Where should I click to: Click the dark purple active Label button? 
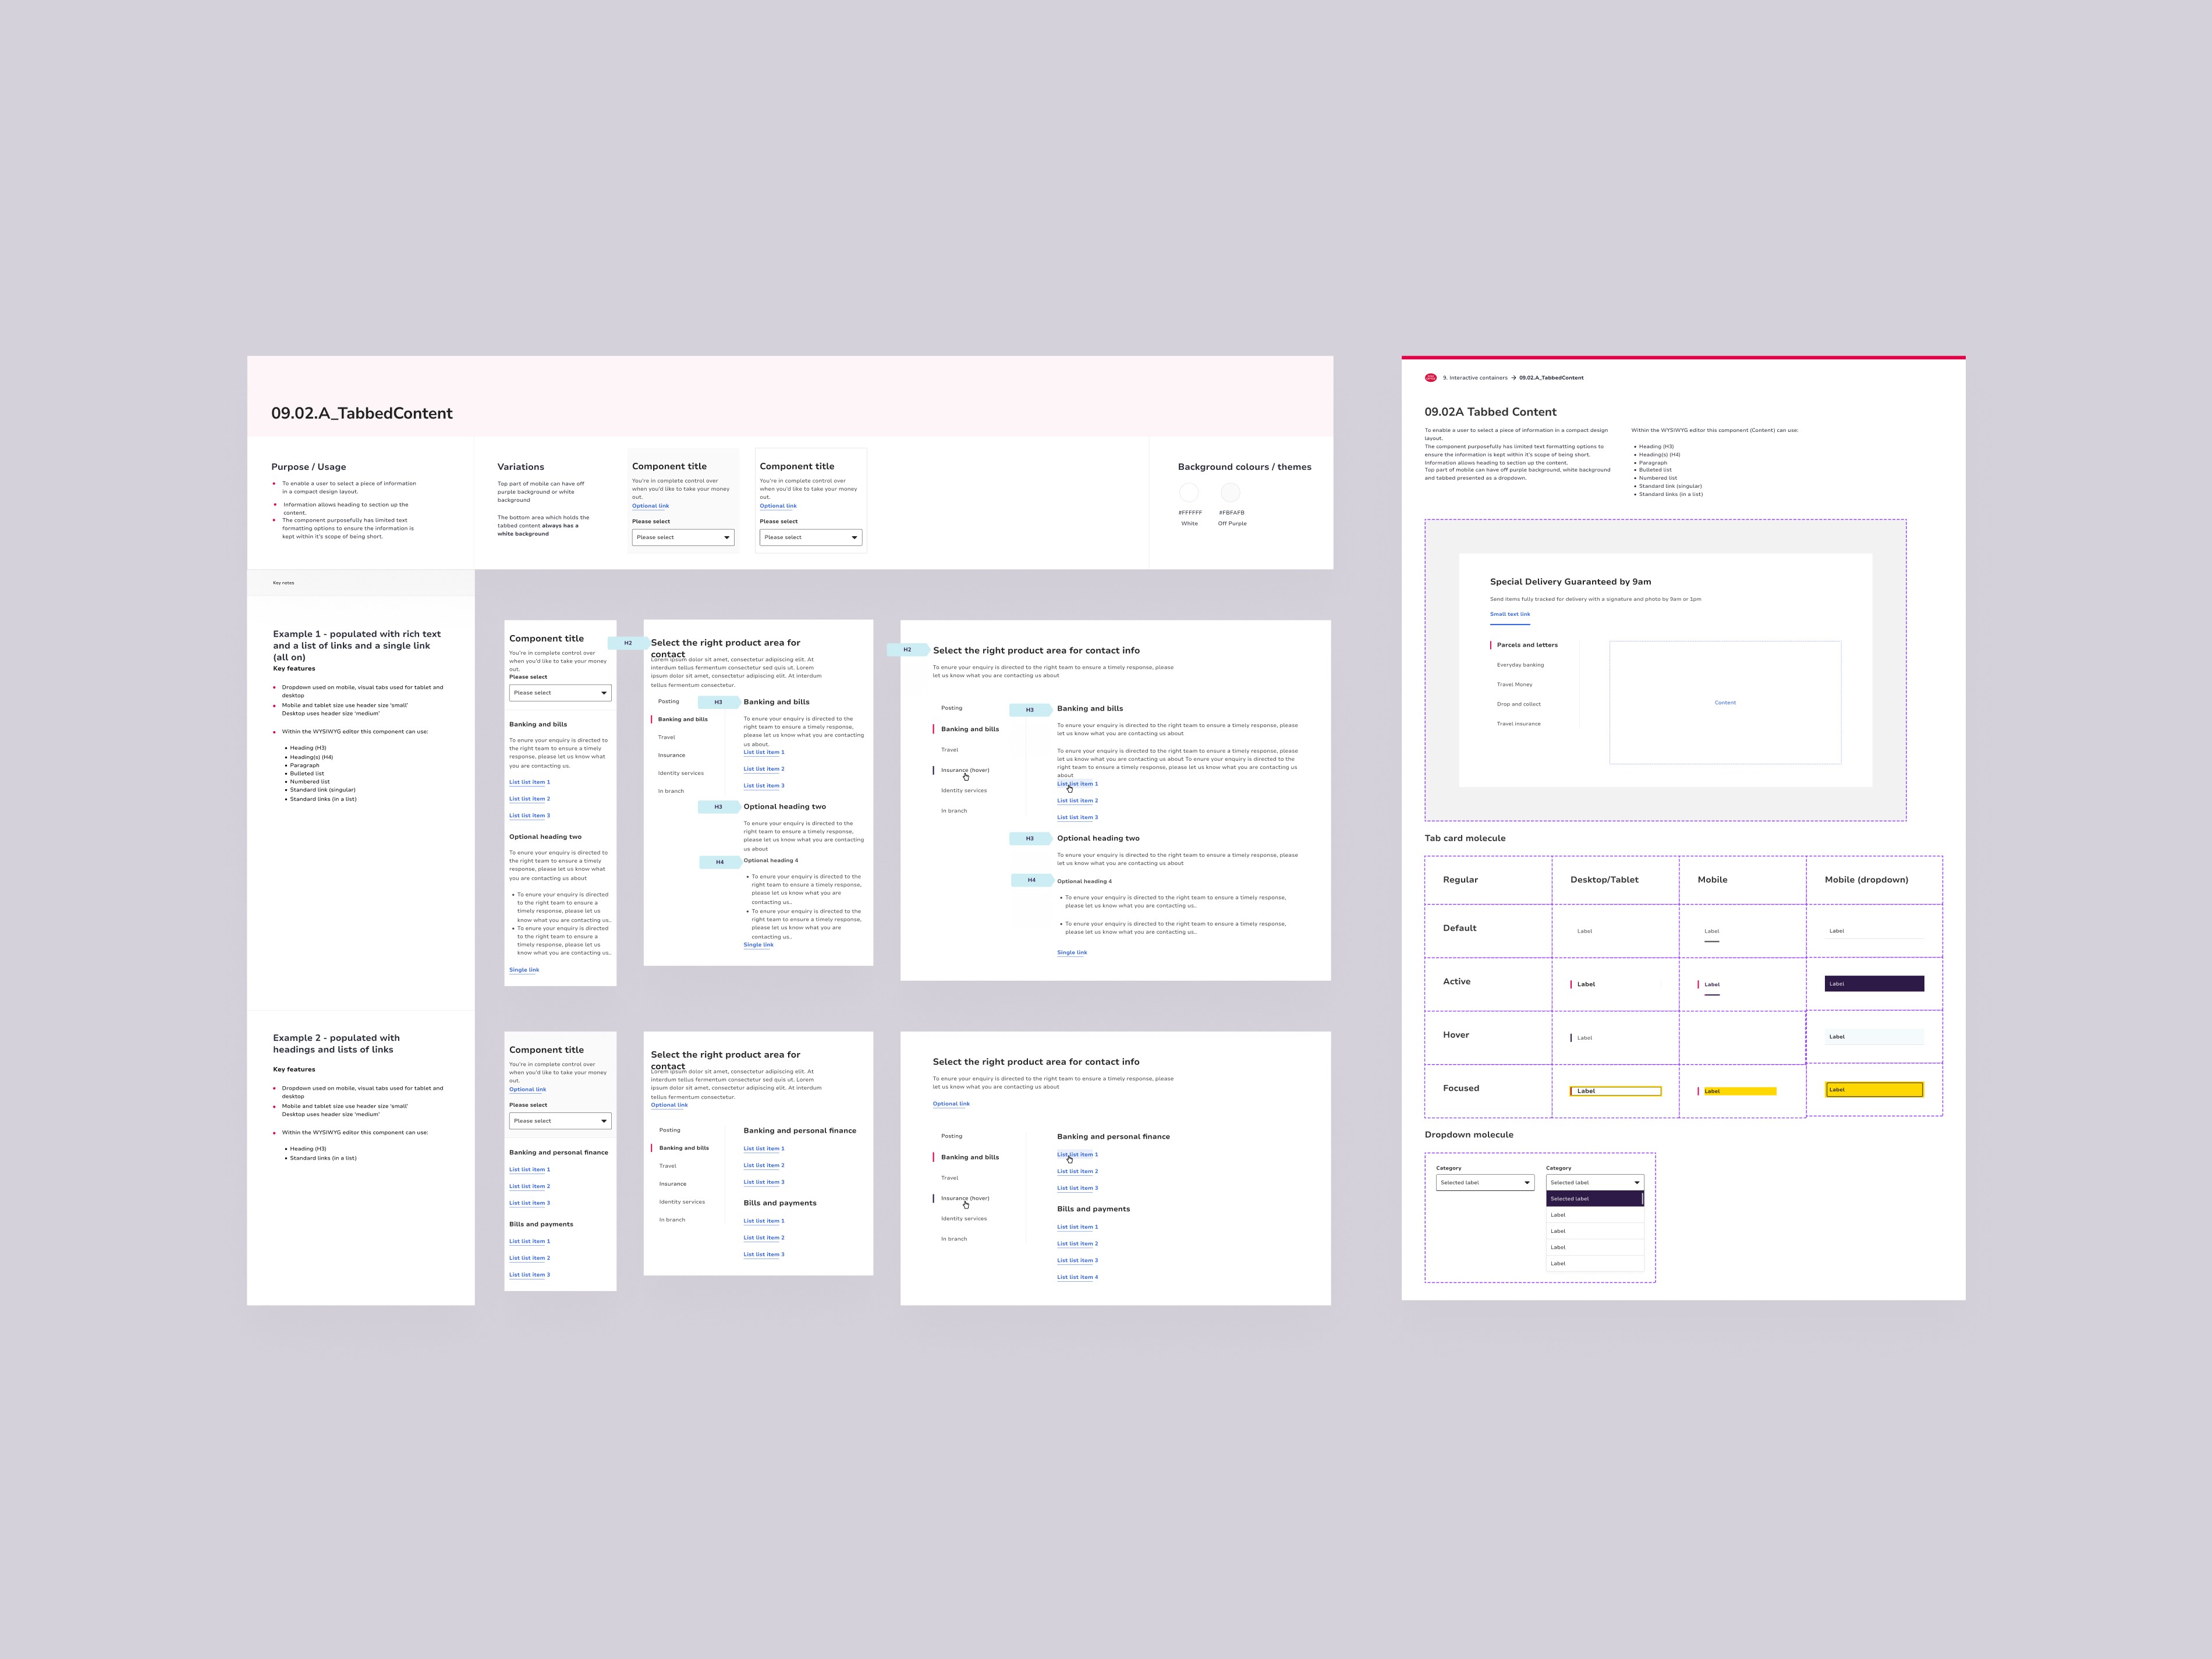[1873, 984]
